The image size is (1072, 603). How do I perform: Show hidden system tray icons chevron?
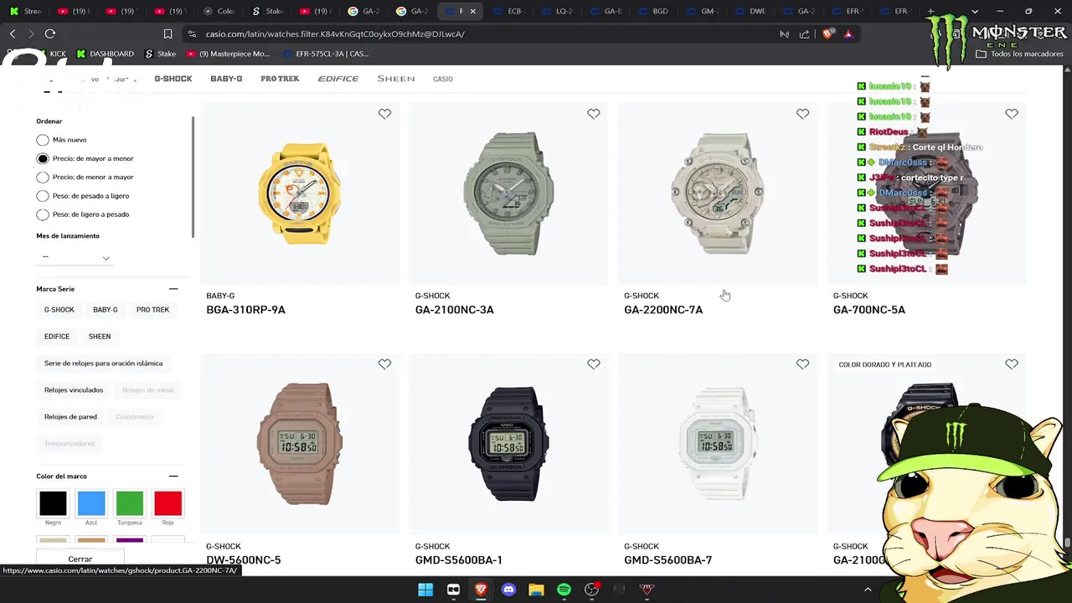click(x=868, y=590)
